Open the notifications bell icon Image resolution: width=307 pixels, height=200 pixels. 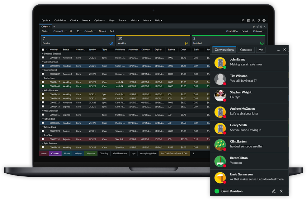point(259,20)
